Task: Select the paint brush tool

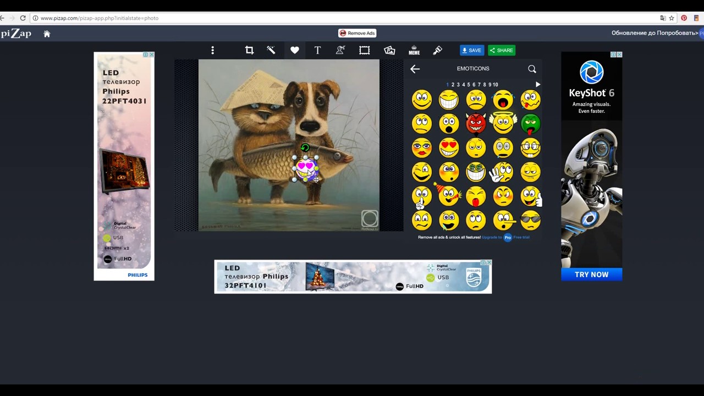Action: tap(438, 50)
